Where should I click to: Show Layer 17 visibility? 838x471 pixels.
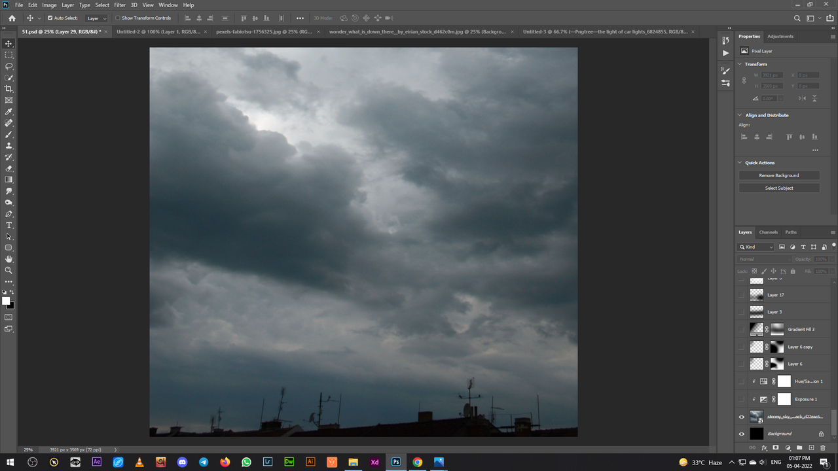coord(742,295)
